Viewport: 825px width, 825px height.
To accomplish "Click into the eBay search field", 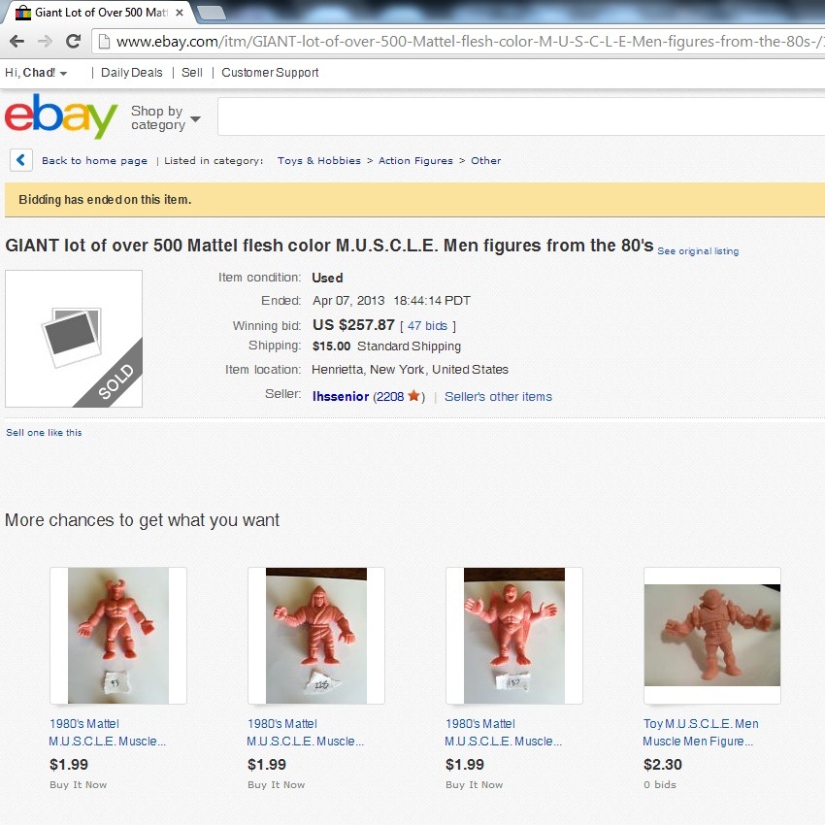I will tap(521, 116).
